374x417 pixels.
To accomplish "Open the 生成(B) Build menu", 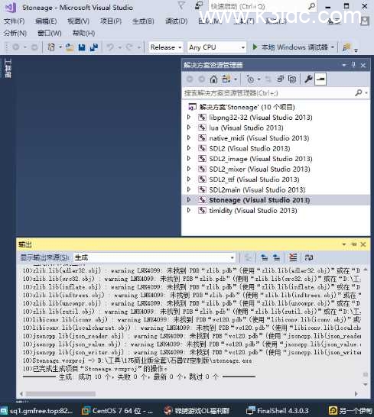I will (x=143, y=21).
